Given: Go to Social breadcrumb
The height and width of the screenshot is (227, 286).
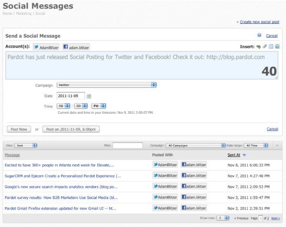Looking at the screenshot, I should 40,13.
